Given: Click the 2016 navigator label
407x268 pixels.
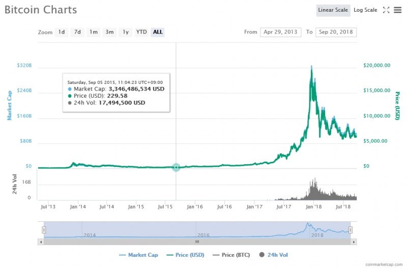Looking at the screenshot, I should (203, 235).
